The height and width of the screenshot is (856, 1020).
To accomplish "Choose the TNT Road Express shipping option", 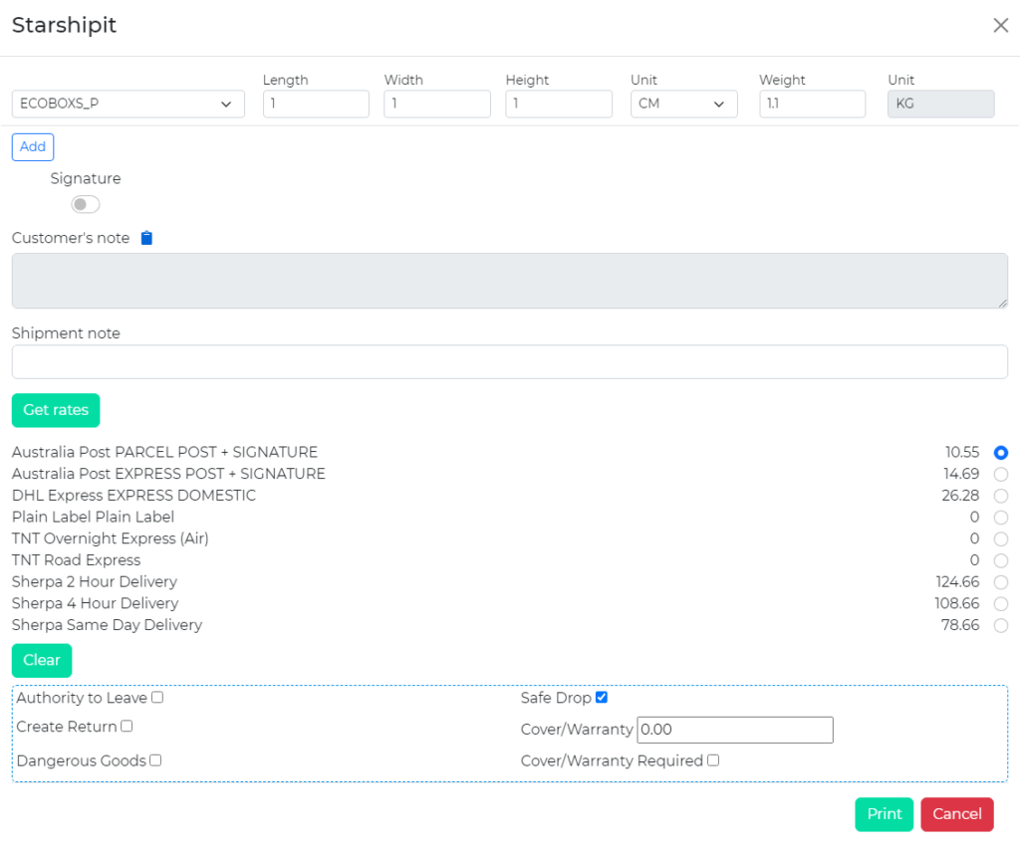I will 1000,560.
